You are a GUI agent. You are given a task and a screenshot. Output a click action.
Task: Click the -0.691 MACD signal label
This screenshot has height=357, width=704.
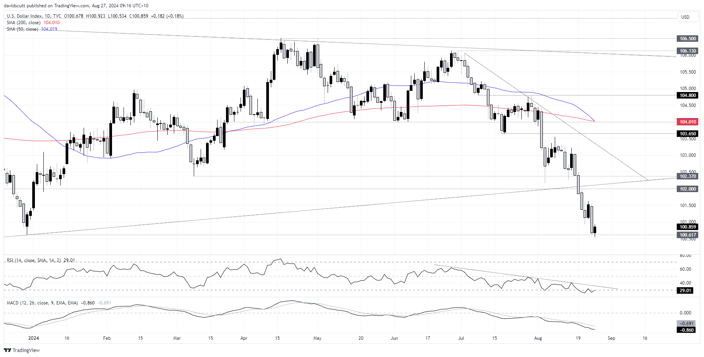tap(687, 324)
